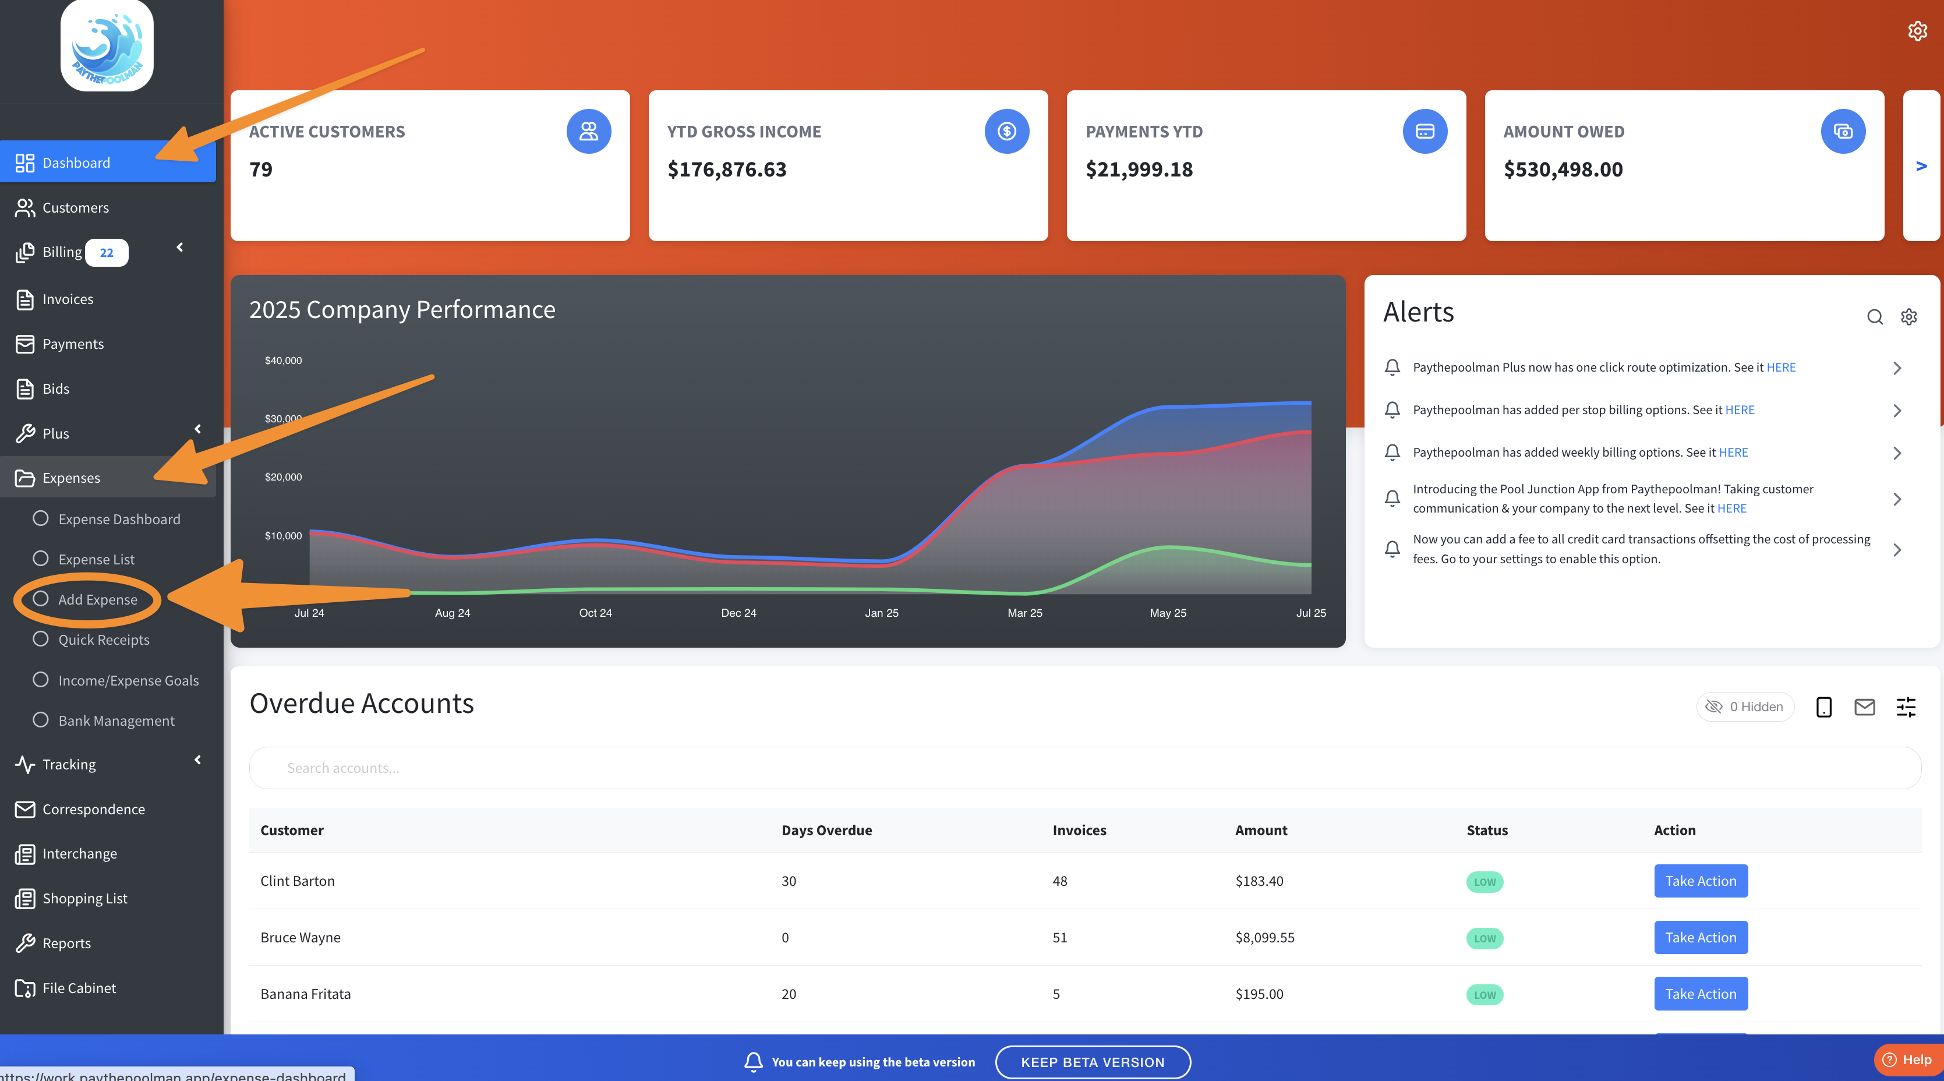Open the Invoices menu item

pyautogui.click(x=68, y=299)
